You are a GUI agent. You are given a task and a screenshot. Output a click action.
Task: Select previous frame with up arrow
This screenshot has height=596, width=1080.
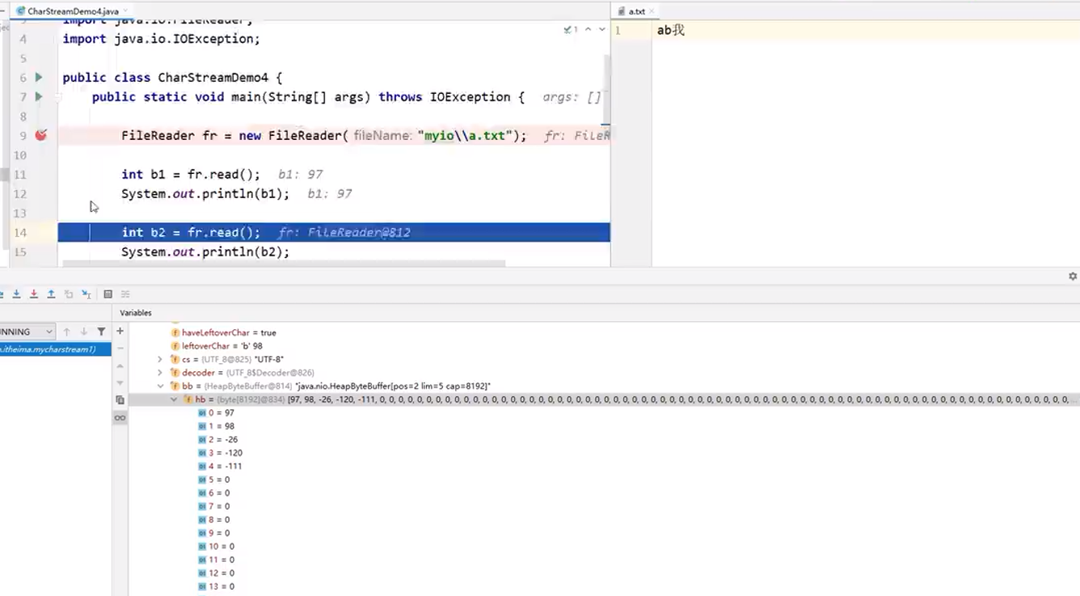point(67,332)
